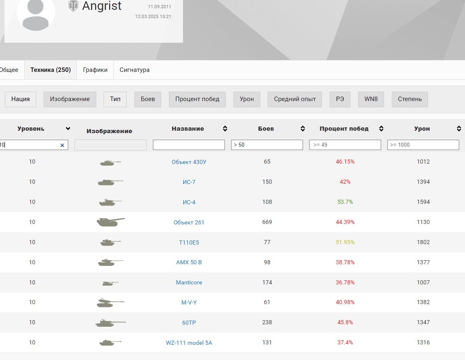The image size is (465, 360).
Task: Toggle the Изображение column visibility button
Action: click(x=69, y=99)
